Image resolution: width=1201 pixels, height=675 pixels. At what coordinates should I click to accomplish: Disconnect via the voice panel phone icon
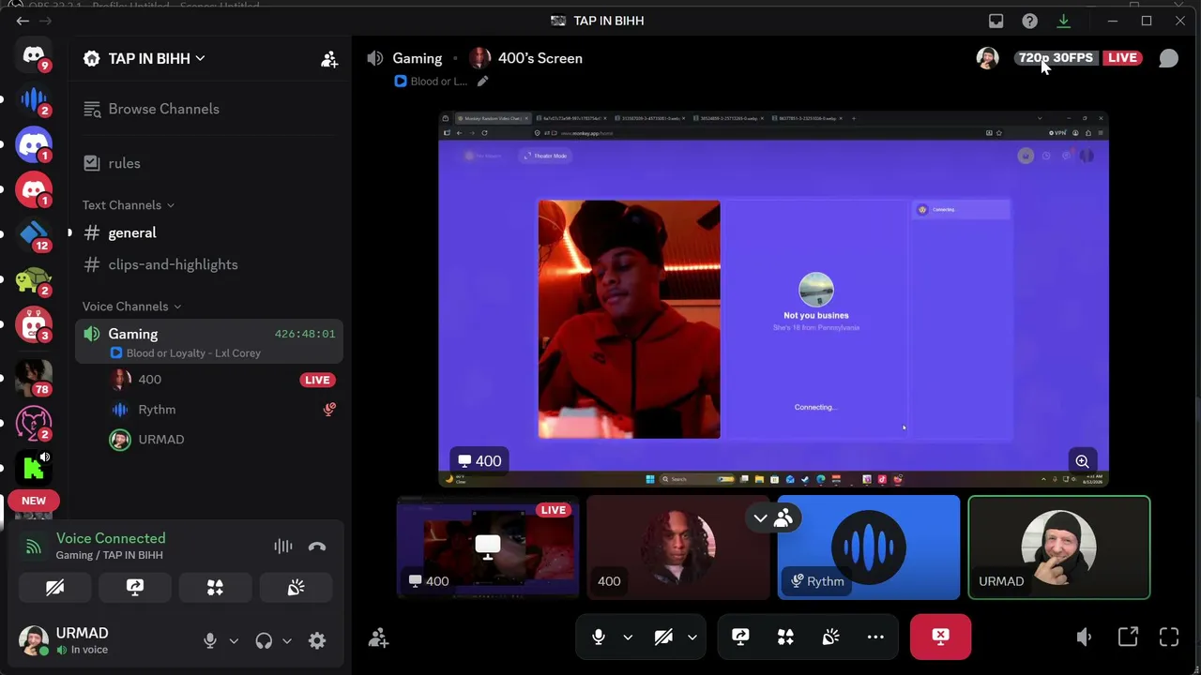pos(317,547)
